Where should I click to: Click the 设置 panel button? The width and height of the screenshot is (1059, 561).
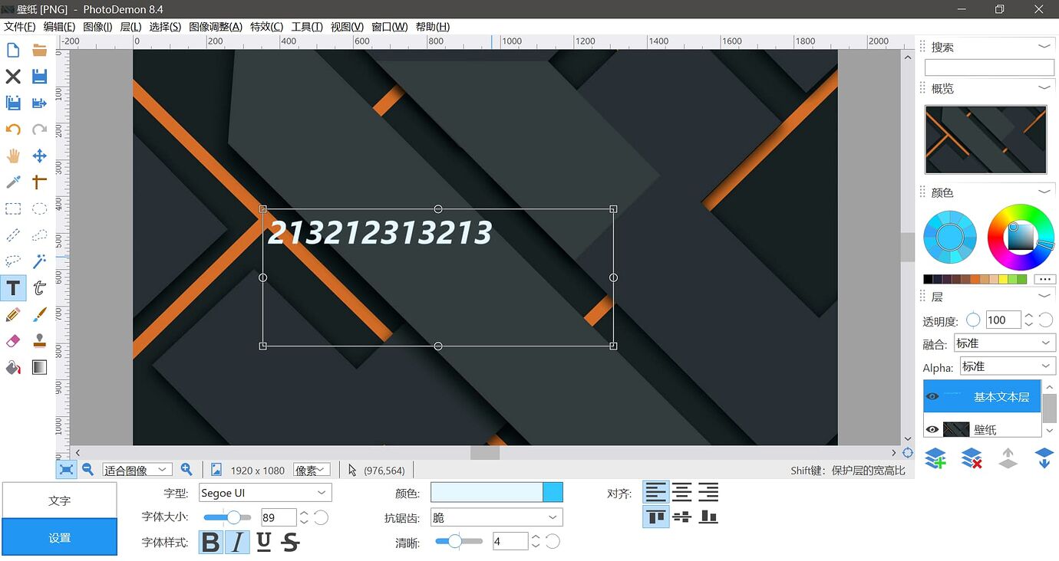pyautogui.click(x=60, y=537)
